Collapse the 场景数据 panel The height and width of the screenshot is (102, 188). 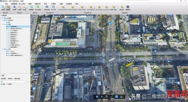pyautogui.click(x=1, y=15)
